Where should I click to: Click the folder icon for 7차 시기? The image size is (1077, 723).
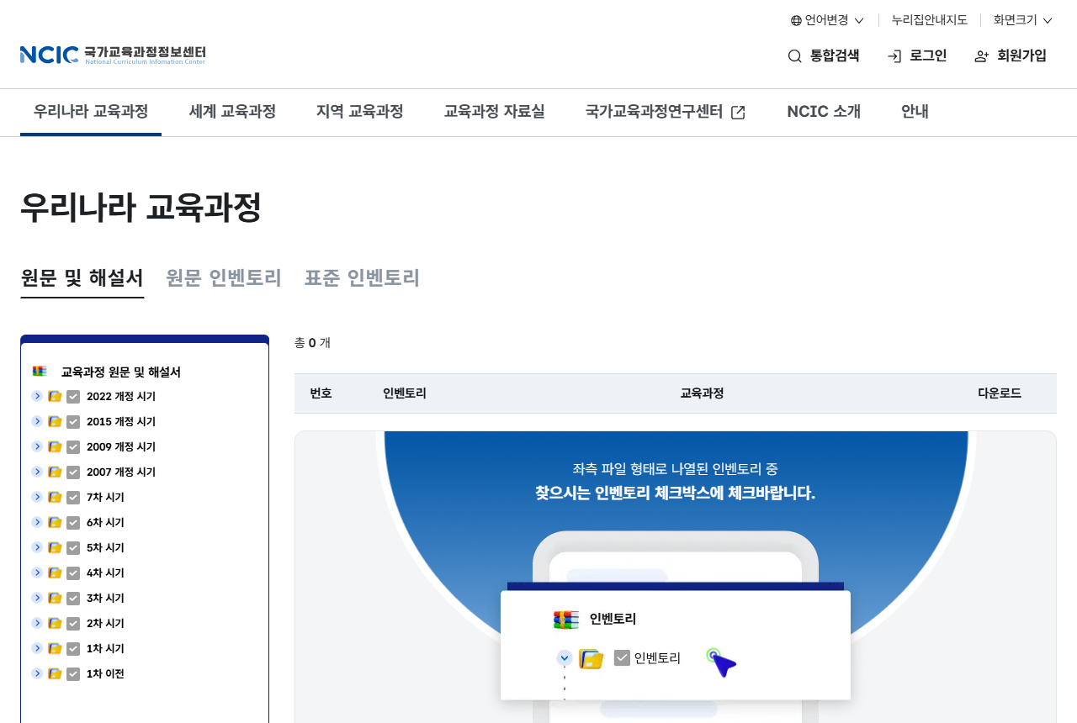55,497
